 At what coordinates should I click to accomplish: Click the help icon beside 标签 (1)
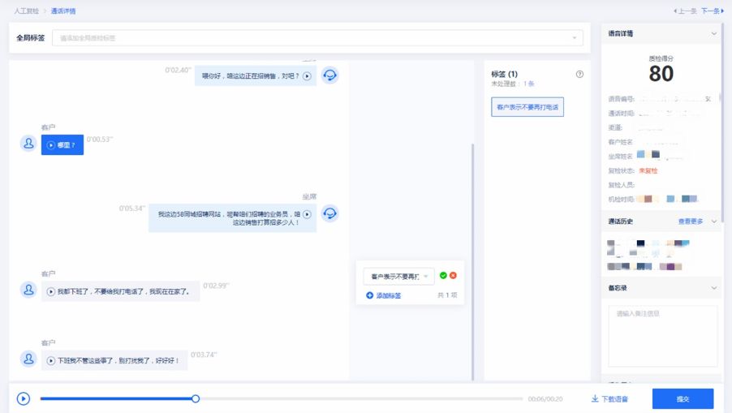[579, 74]
